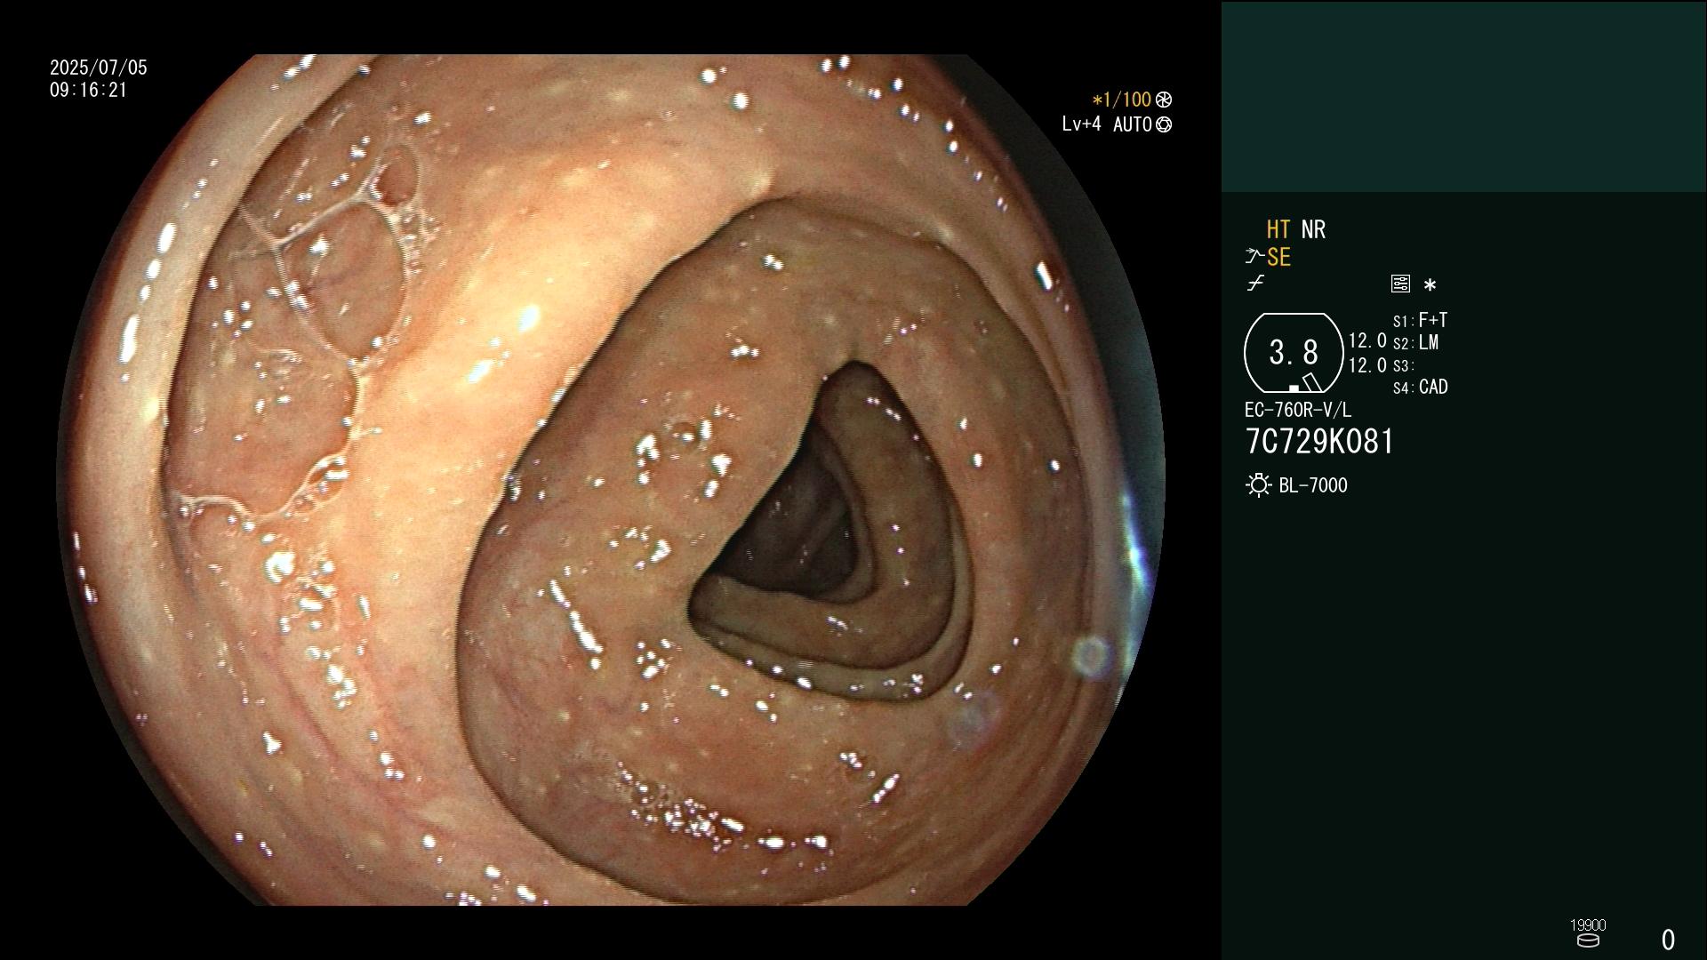
Task: Click the remaining capacity number 19900
Action: pyautogui.click(x=1588, y=925)
